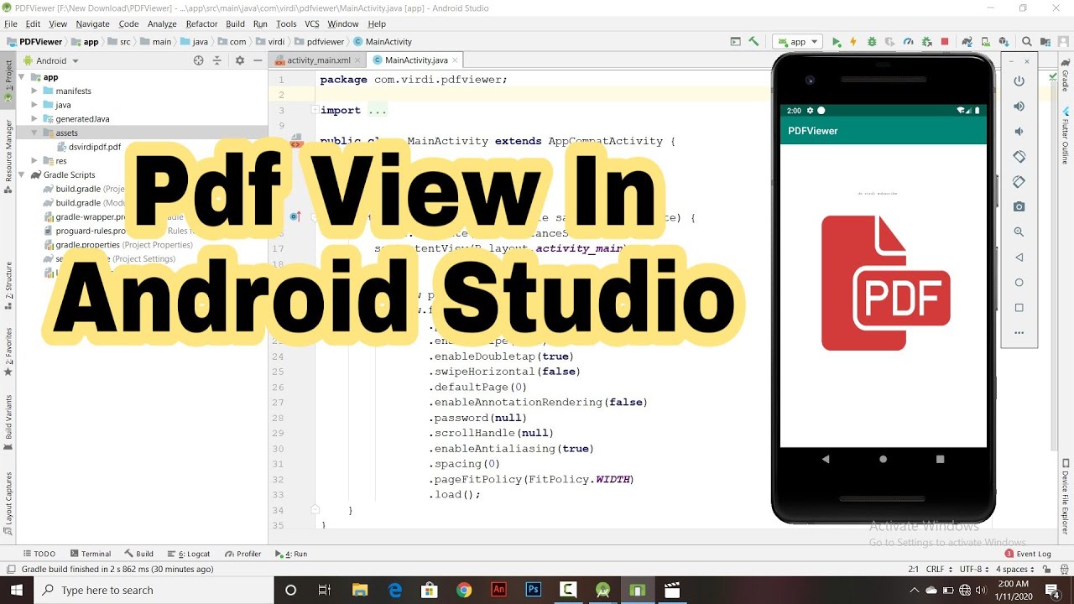Toggle Device File Explorer panel
Viewport: 1074px width, 604px height.
point(1066,495)
